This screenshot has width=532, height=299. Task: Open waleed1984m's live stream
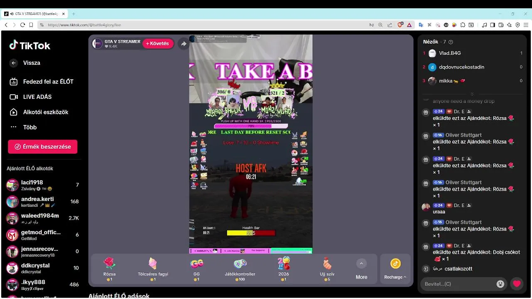click(42, 218)
